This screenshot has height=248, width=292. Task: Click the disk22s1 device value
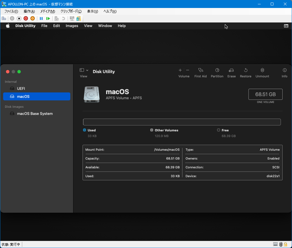pyautogui.click(x=273, y=176)
